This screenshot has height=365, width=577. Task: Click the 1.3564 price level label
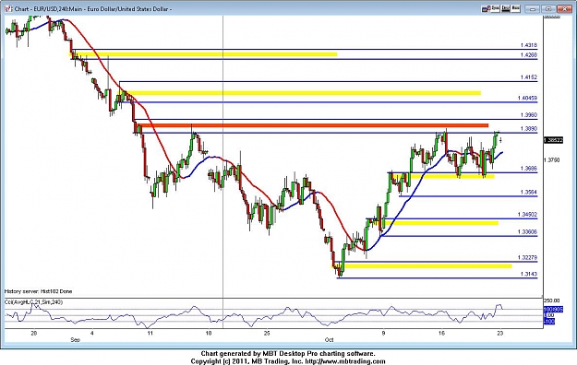(529, 192)
